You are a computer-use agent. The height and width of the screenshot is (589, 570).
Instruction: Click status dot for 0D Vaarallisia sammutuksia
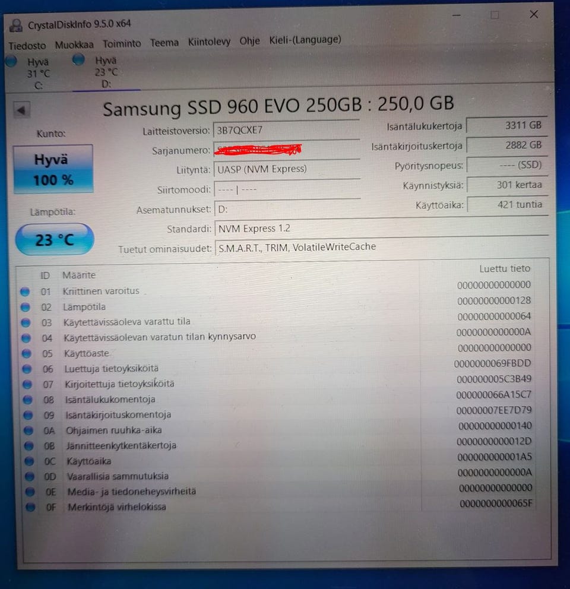[x=29, y=476]
